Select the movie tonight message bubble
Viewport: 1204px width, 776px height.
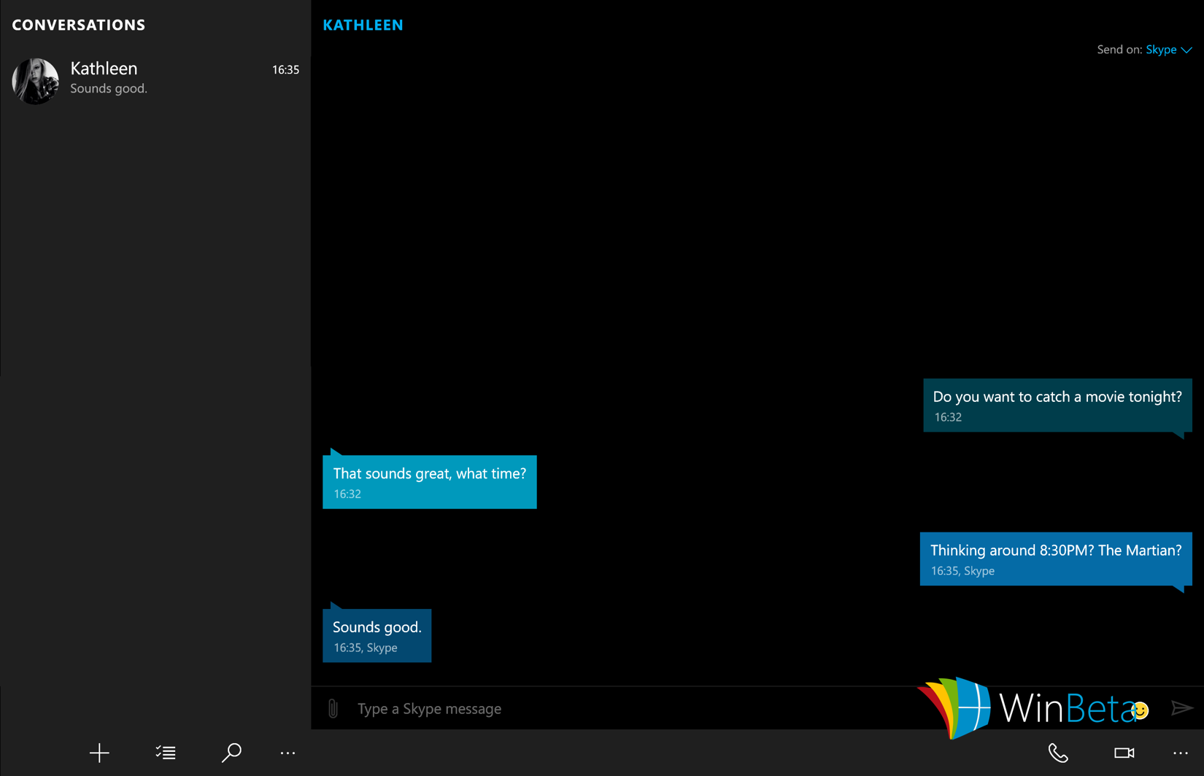[1057, 405]
